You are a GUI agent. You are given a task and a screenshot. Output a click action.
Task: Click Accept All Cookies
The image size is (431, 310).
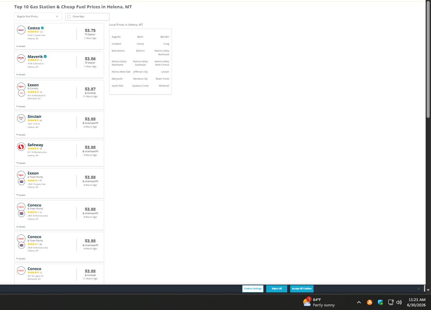pos(302,289)
